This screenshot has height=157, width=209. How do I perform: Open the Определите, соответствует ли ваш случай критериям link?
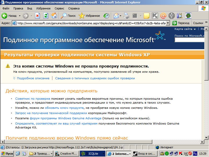(56, 124)
